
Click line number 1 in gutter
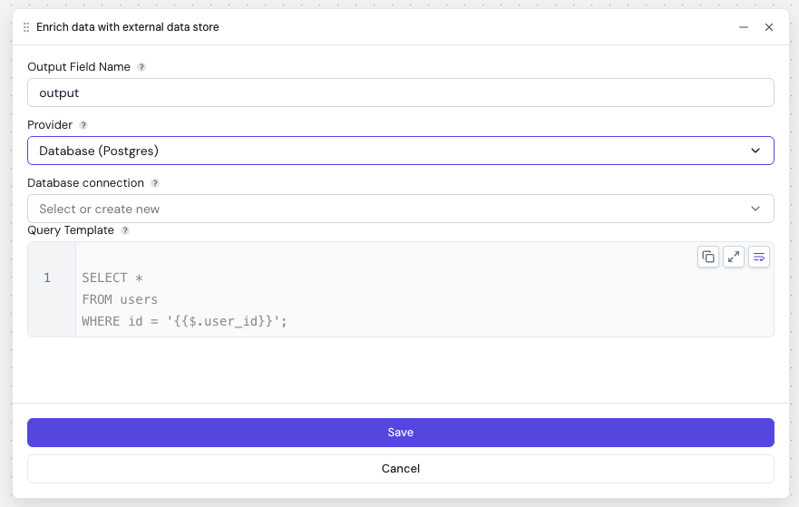[x=47, y=278]
